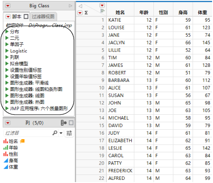Image resolution: width=213 pixels, height=183 pixels.
Task: Open the search options dropdown arrow in filter
Action: coord(61,133)
